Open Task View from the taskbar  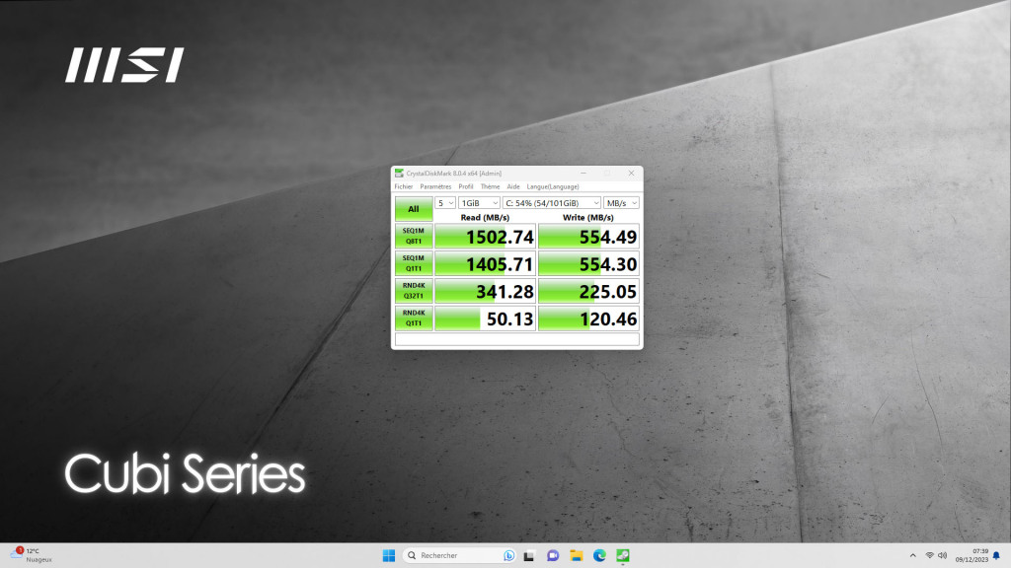529,555
